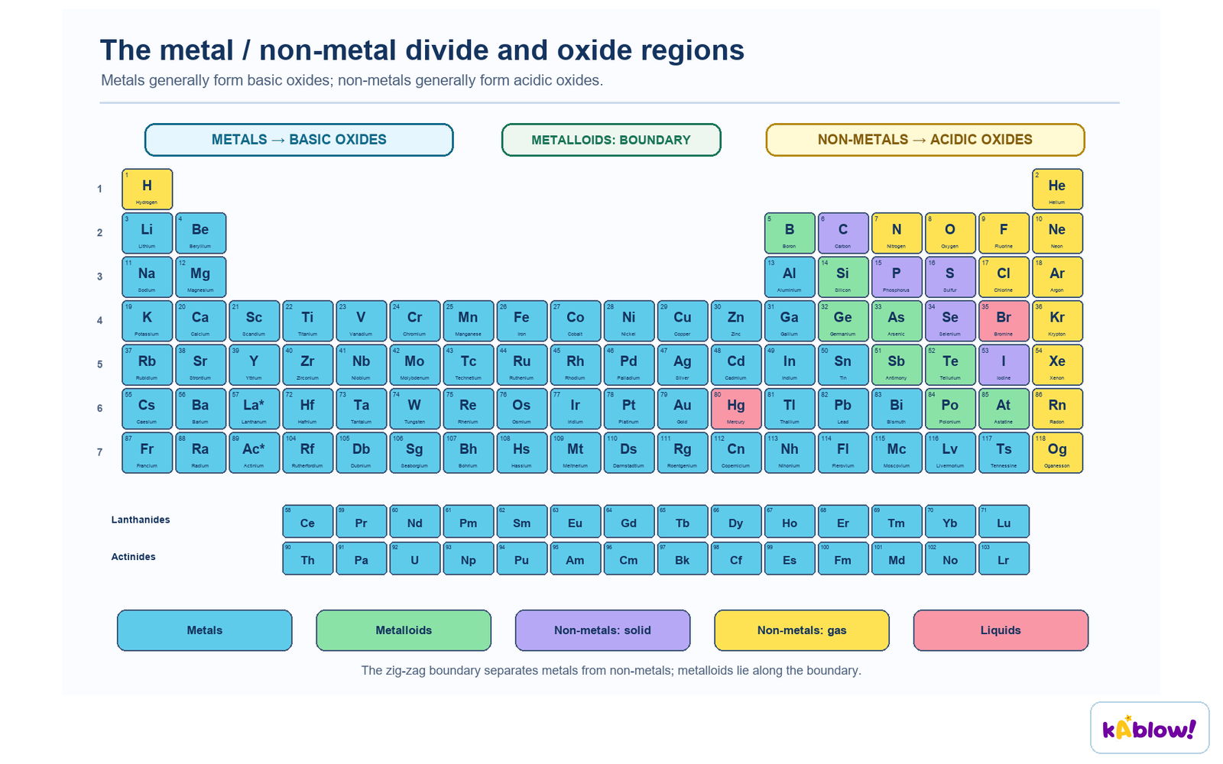Image resolution: width=1223 pixels, height=764 pixels.
Task: Select the Lanthanum (La*) tile
Action: click(255, 409)
